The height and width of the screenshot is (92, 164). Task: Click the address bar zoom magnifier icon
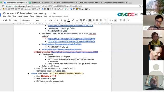(x=140, y=6)
